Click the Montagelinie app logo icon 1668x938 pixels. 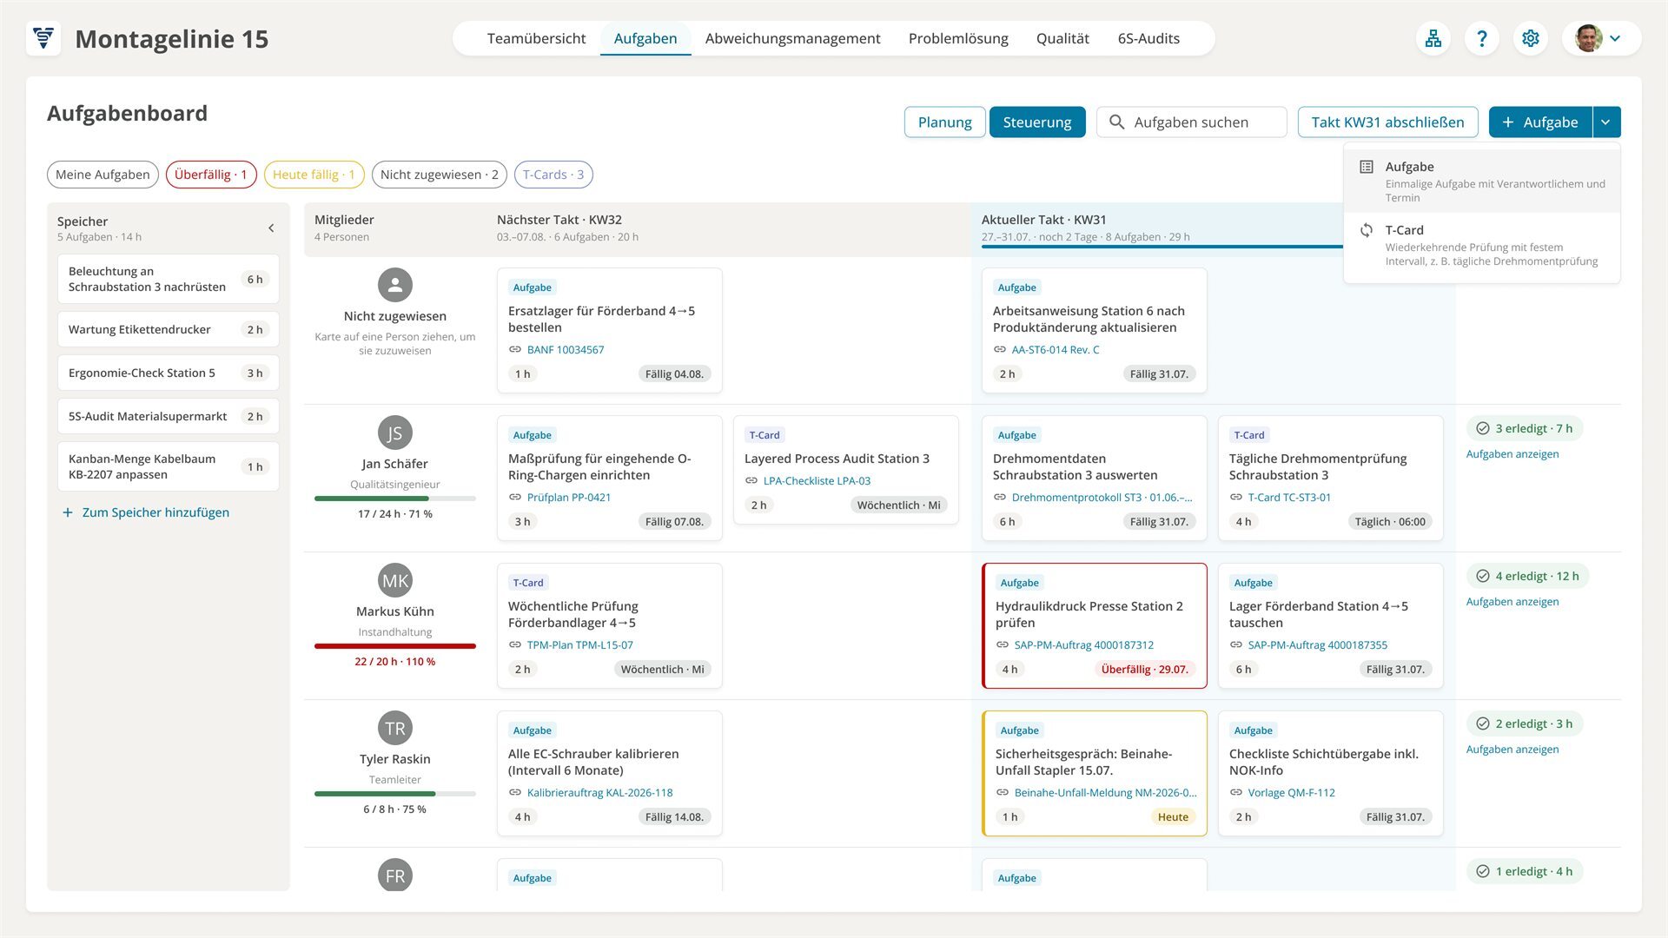tap(43, 38)
